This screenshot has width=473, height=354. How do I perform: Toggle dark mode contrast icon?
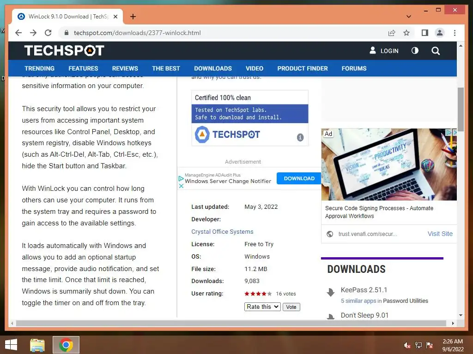[x=415, y=51]
